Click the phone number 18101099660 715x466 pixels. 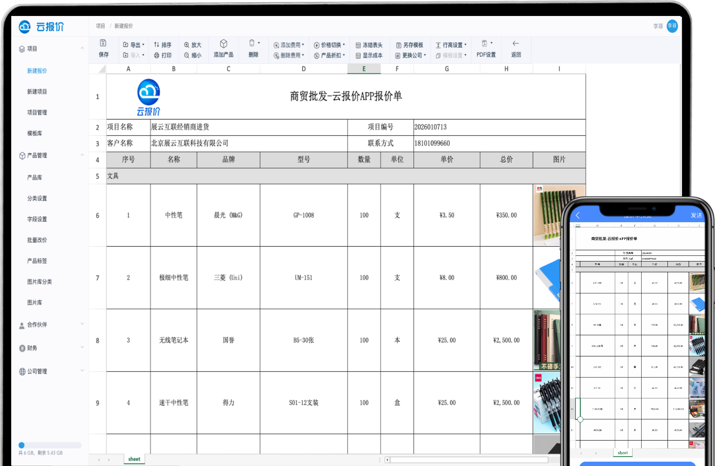[x=500, y=143]
